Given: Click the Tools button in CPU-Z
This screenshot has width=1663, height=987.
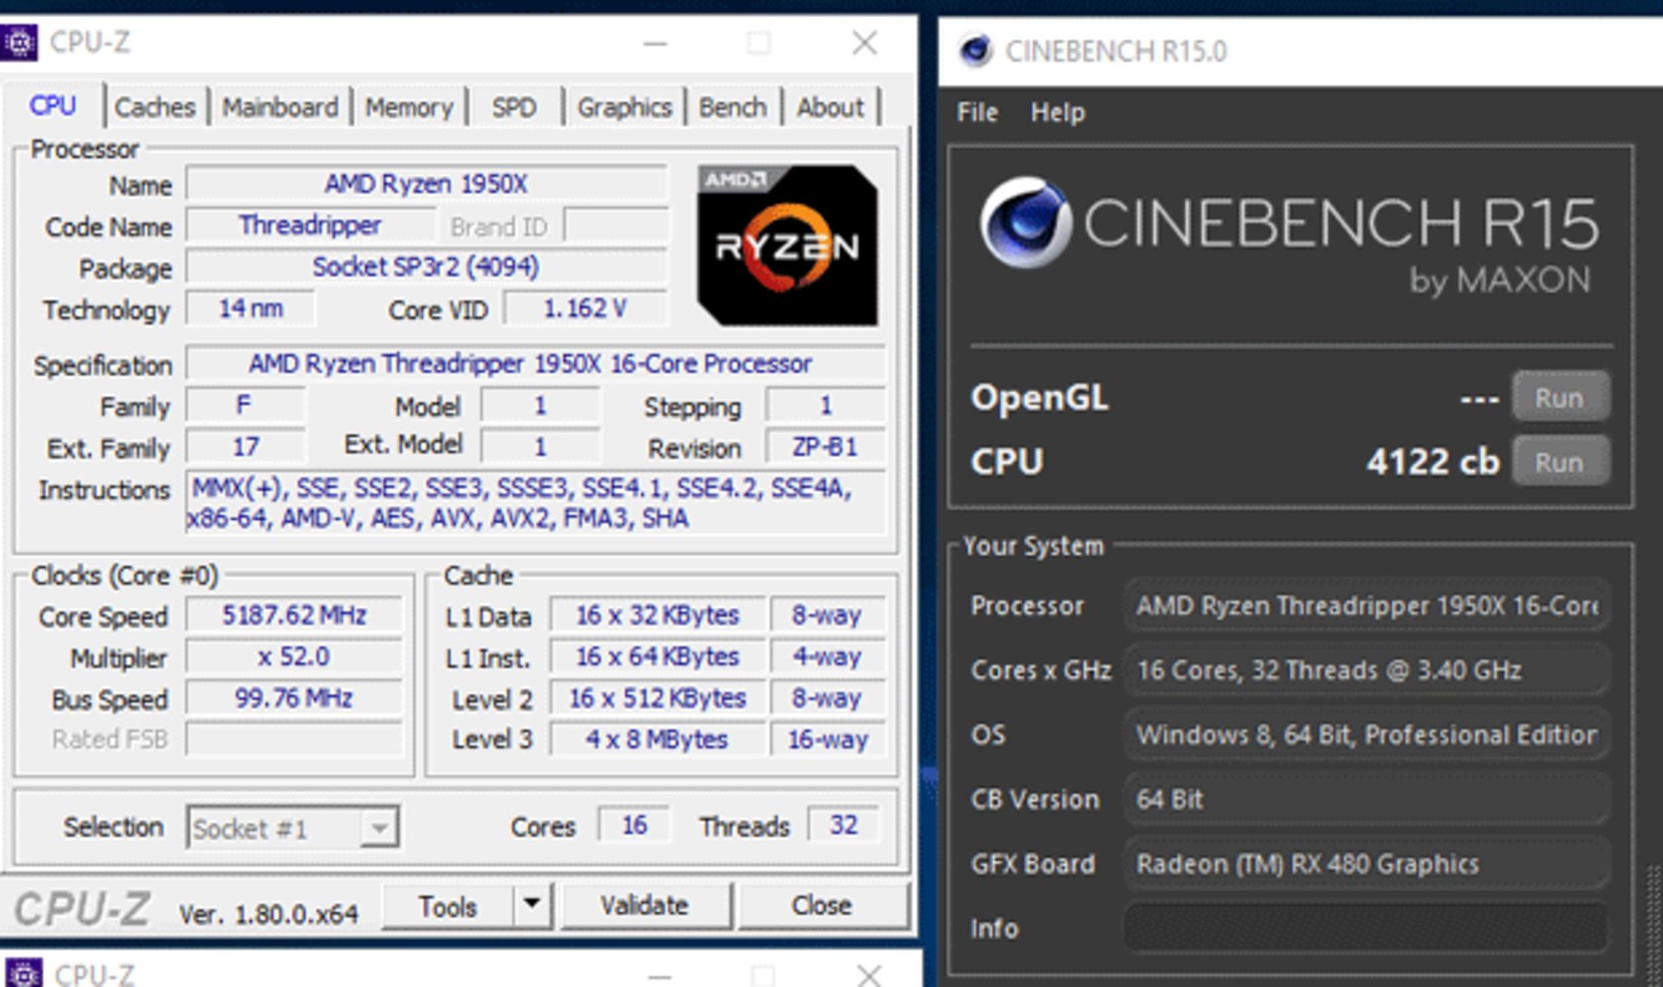Looking at the screenshot, I should (x=448, y=906).
